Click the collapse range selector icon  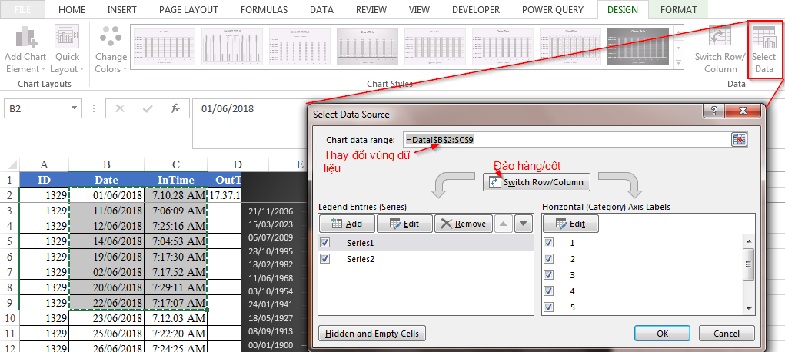739,140
